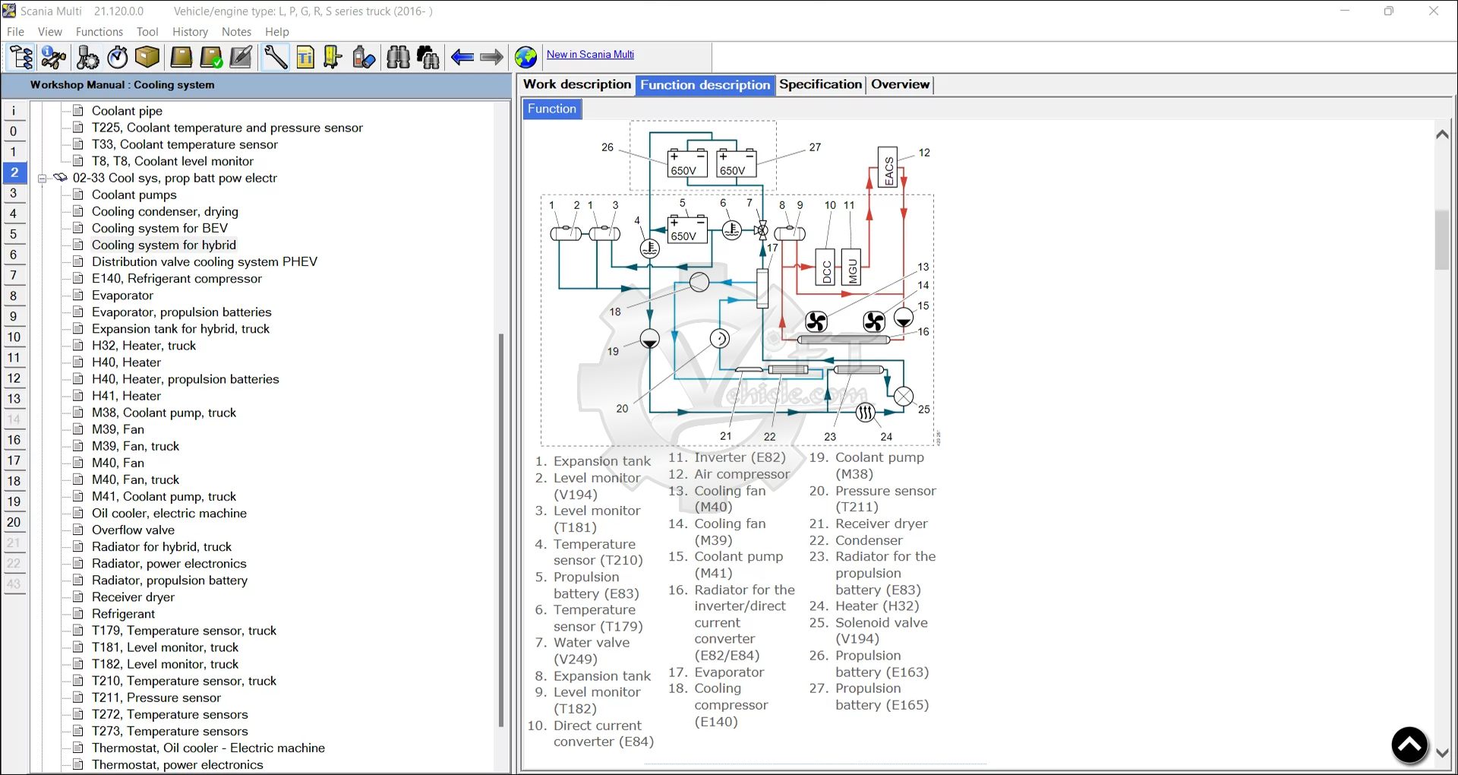Screen dimensions: 1458x775
Task: Click the content pane vertical scrollbar thumb
Action: [1443, 239]
